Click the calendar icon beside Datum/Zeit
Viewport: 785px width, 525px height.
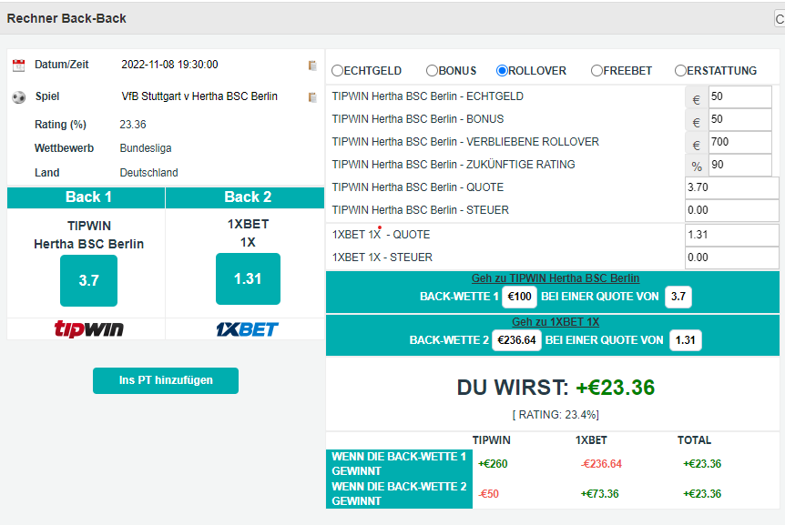point(18,65)
